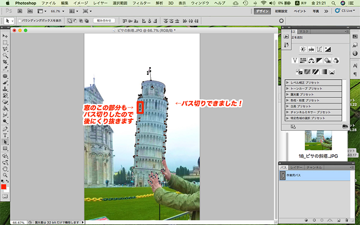Select the Brush tool
The image size is (360, 225).
5,83
